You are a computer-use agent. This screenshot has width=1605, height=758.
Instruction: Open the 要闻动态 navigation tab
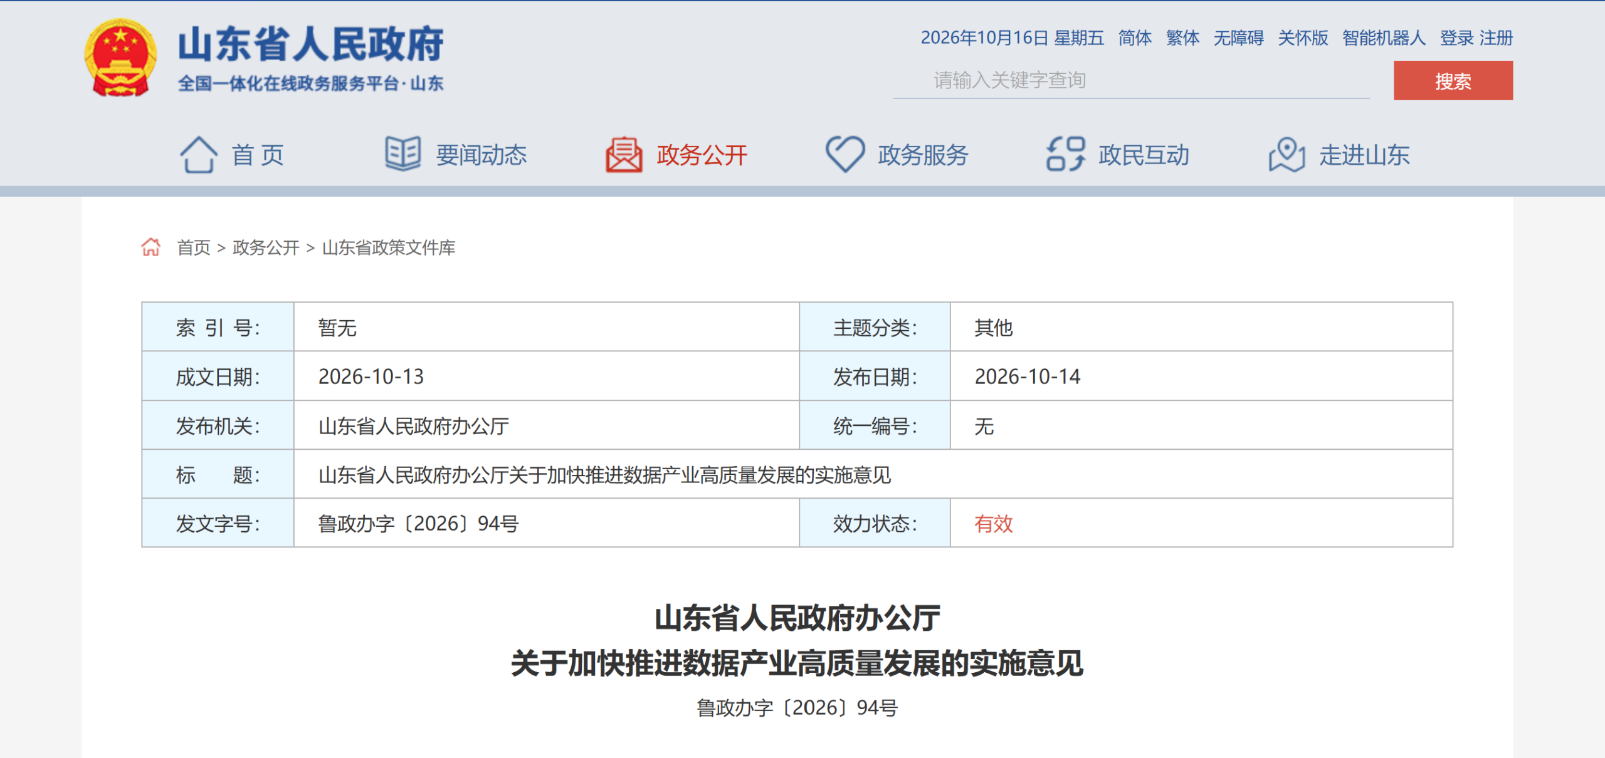481,155
